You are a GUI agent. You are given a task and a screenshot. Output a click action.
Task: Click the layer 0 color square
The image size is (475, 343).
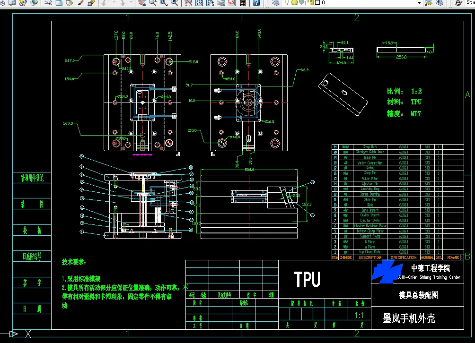click(x=317, y=2)
